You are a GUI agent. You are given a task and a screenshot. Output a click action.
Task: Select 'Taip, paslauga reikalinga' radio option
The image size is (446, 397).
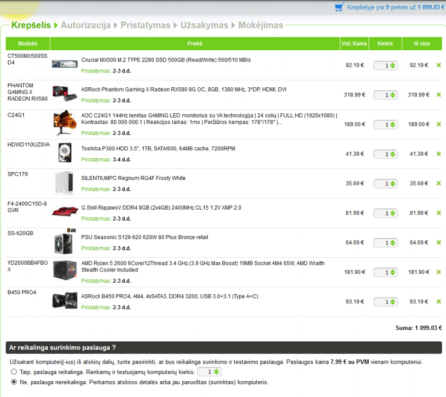point(14,372)
